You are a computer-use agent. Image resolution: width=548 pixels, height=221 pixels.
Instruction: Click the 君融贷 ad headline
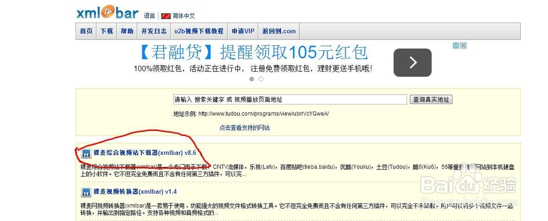click(x=254, y=53)
